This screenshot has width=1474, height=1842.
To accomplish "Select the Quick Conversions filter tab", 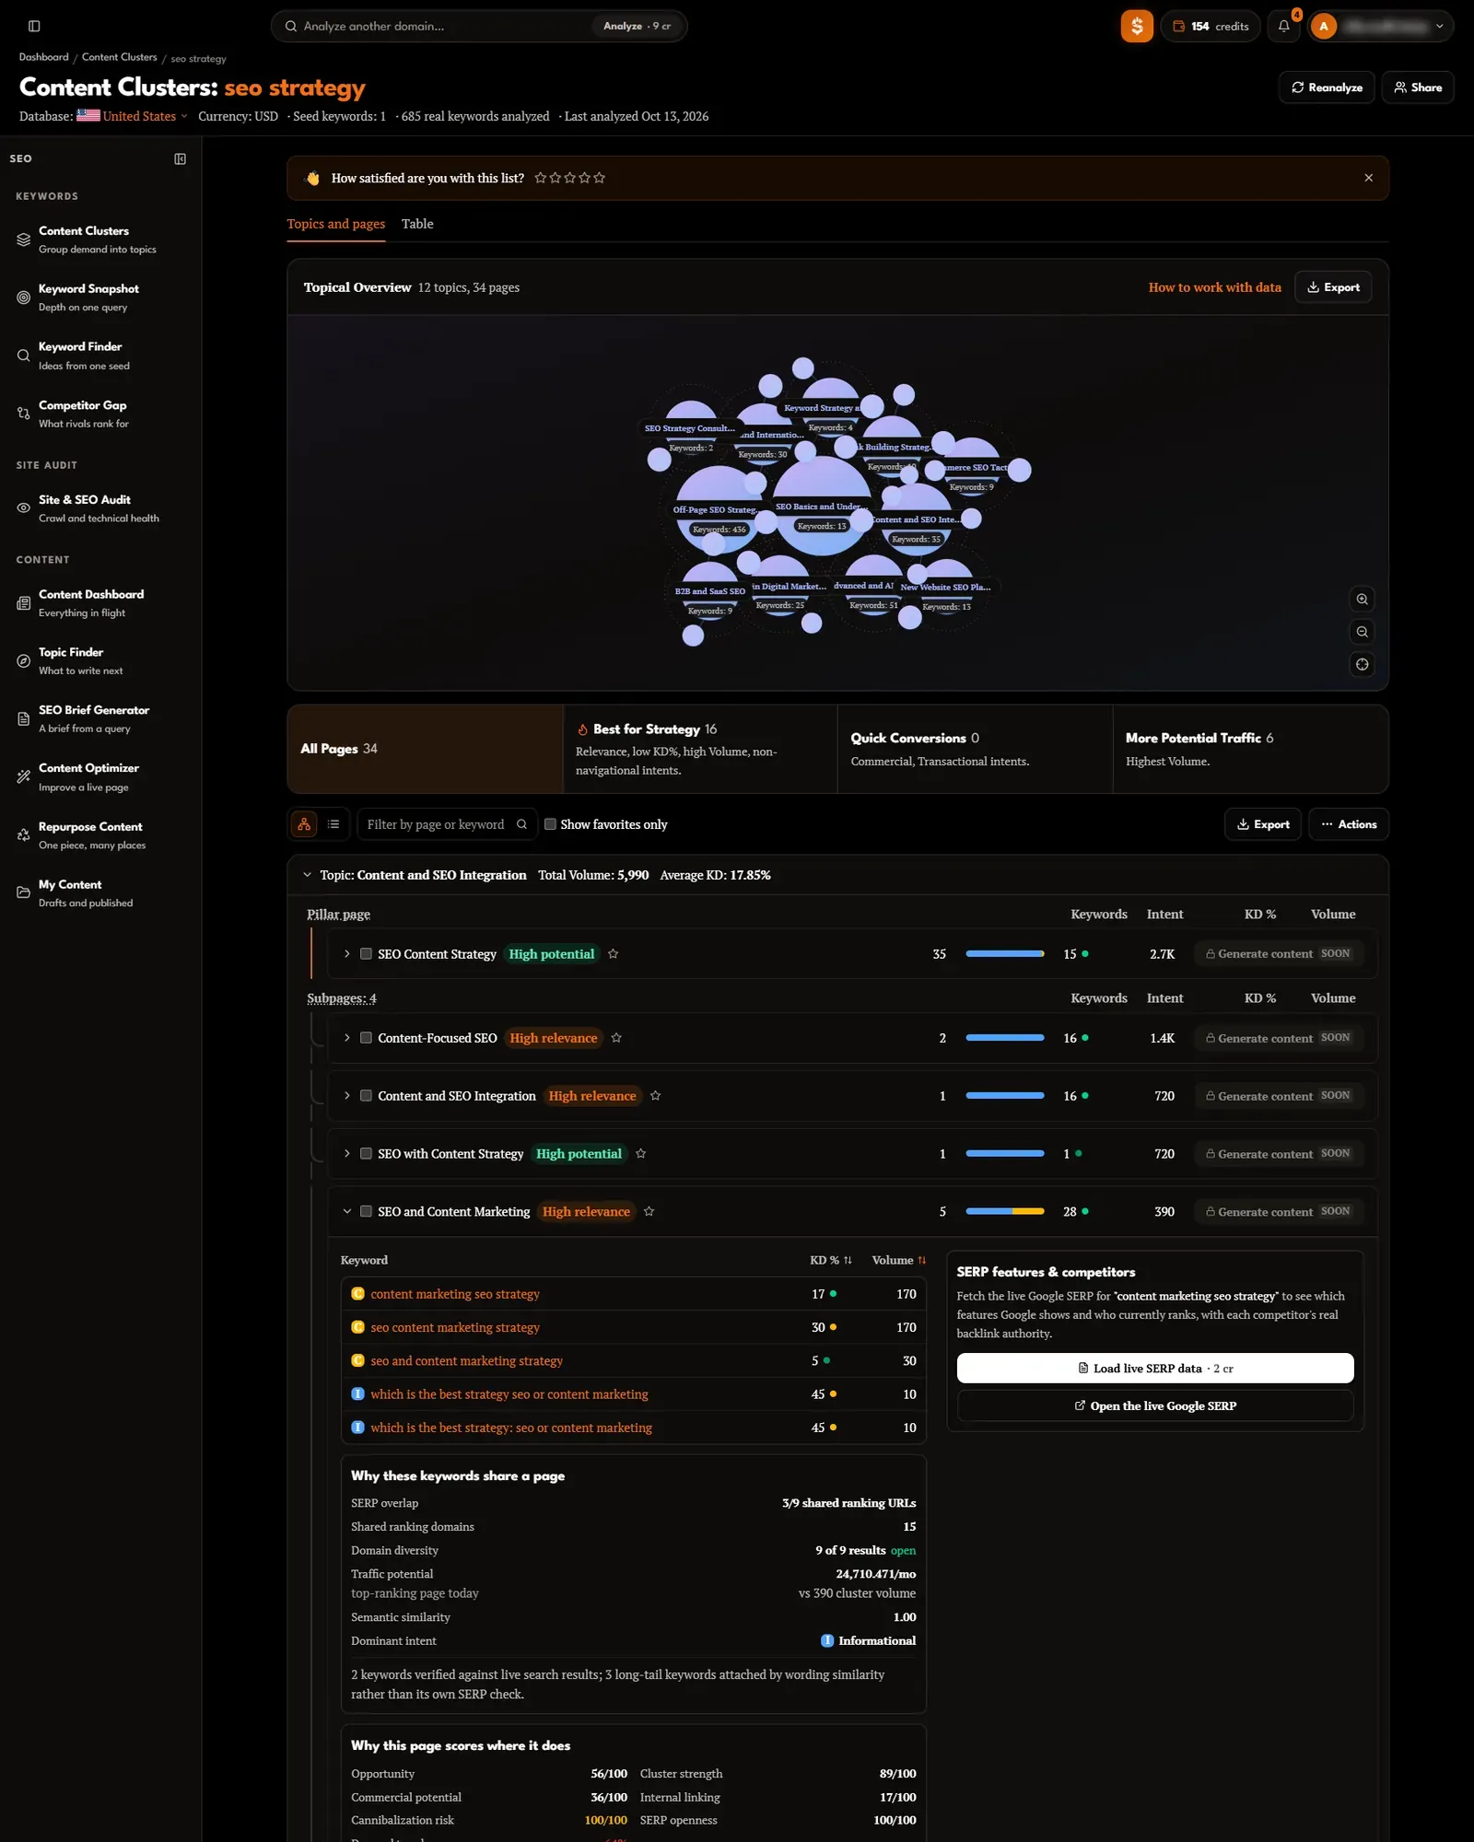I will coord(975,749).
